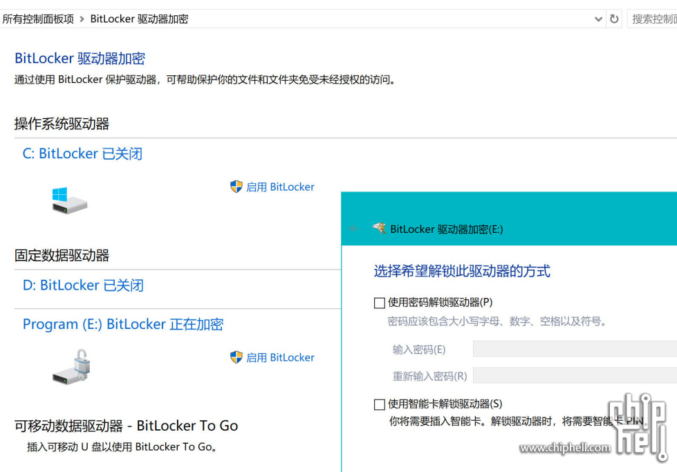This screenshot has height=472, width=677.
Task: Click the refresh icon in address bar
Action: [614, 19]
